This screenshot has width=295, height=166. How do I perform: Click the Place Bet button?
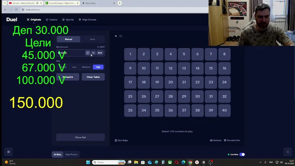pyautogui.click(x=81, y=137)
